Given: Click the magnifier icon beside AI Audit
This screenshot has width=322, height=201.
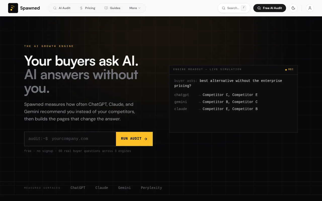Looking at the screenshot, I should pos(55,8).
